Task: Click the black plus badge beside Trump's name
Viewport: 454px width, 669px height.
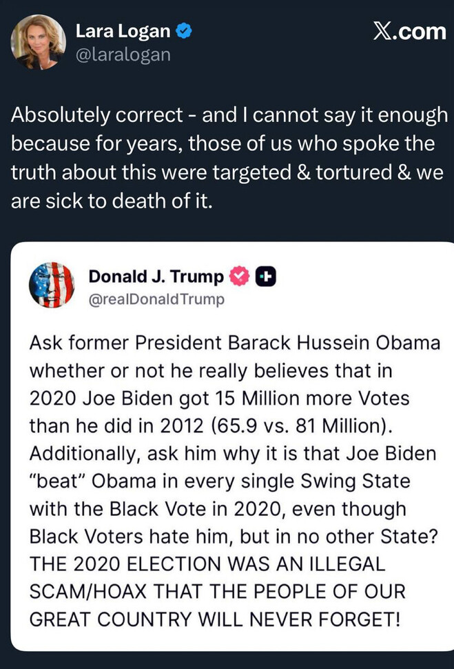Action: (x=266, y=277)
